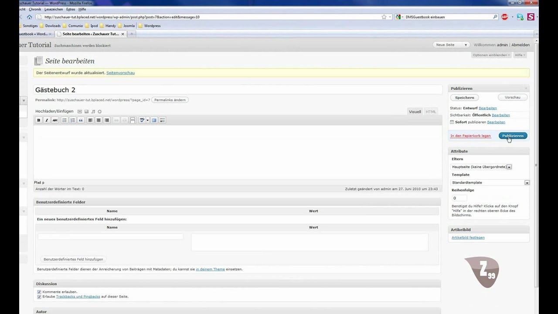Switch to Visuell editor tab

tap(415, 112)
